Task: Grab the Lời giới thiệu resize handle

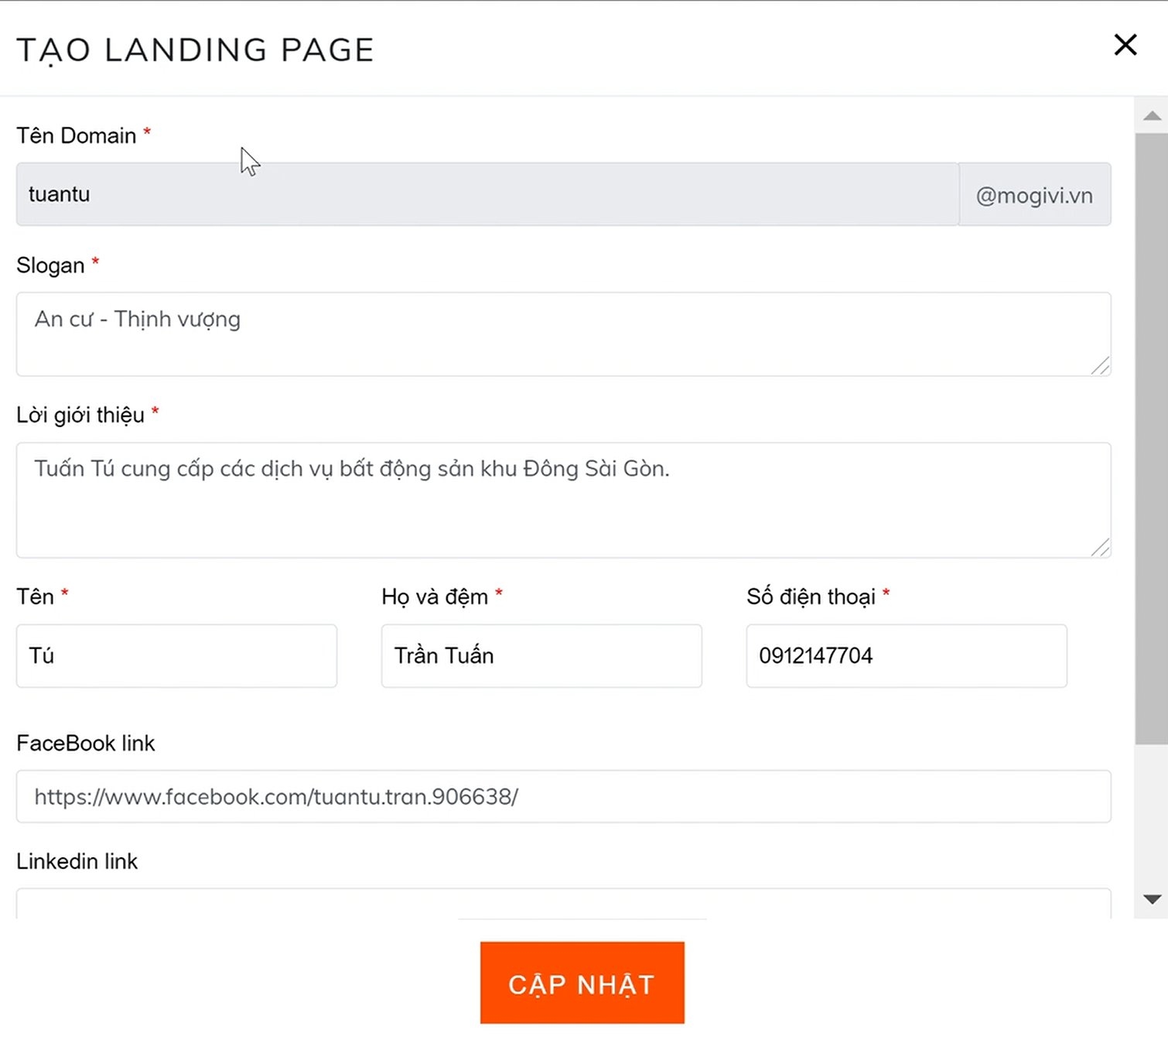Action: point(1101,548)
